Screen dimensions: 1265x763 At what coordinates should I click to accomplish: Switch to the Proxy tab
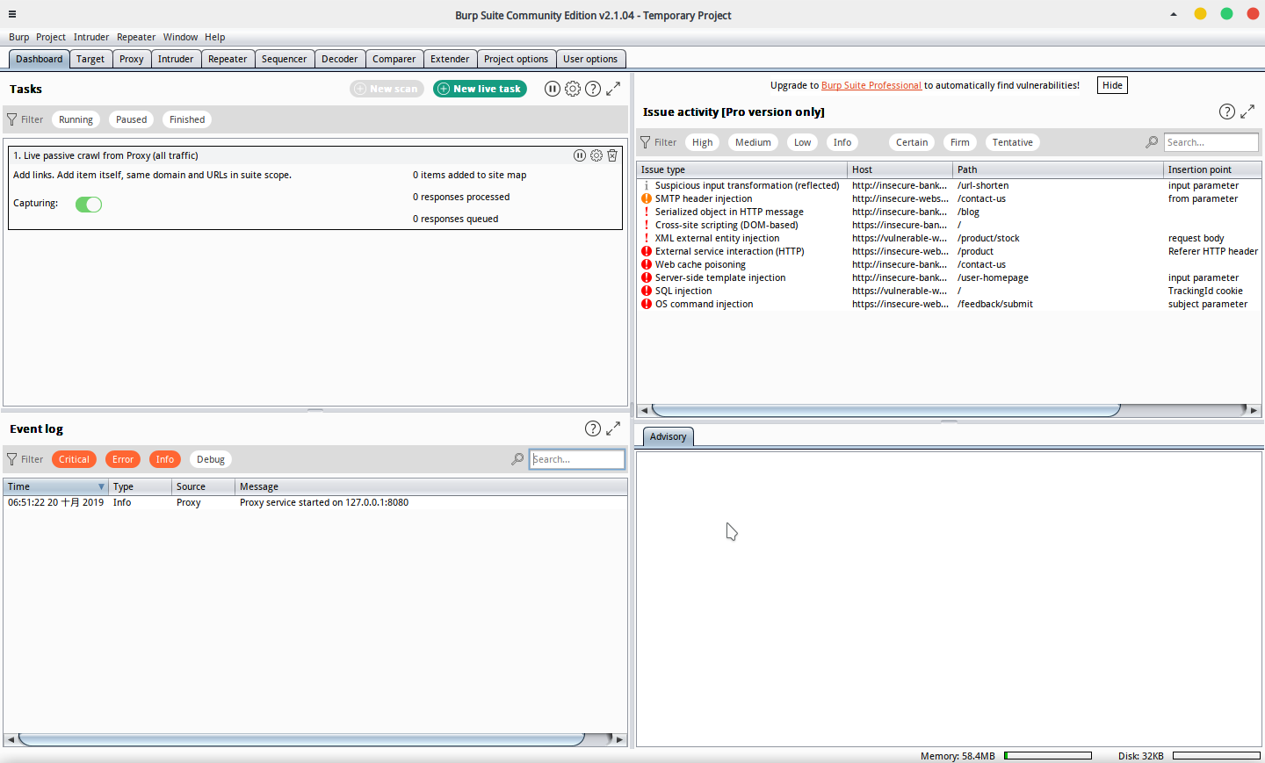pyautogui.click(x=131, y=59)
